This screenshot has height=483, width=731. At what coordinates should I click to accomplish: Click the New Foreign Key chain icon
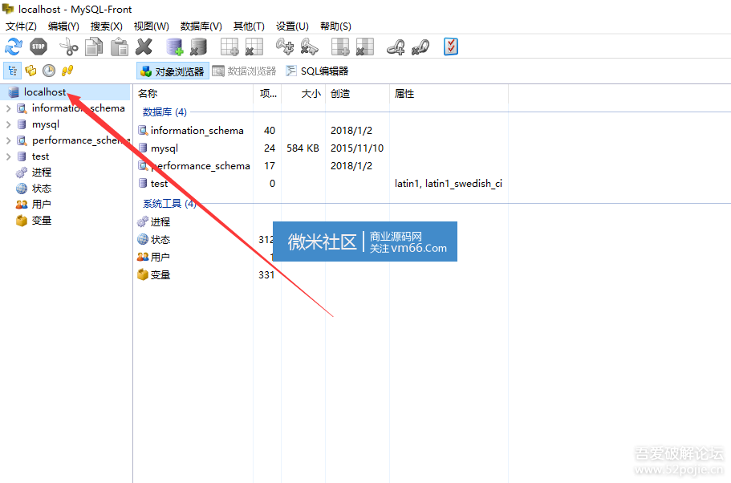396,47
